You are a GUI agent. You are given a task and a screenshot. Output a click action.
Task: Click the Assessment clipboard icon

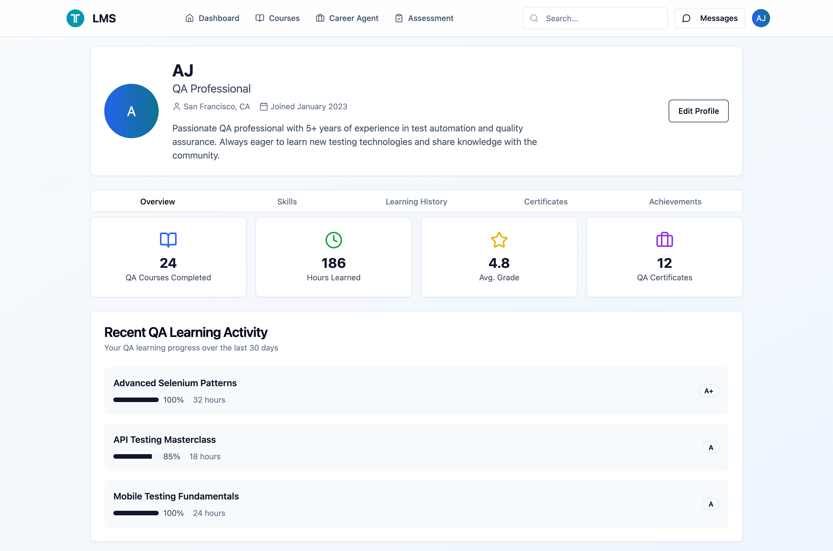399,18
